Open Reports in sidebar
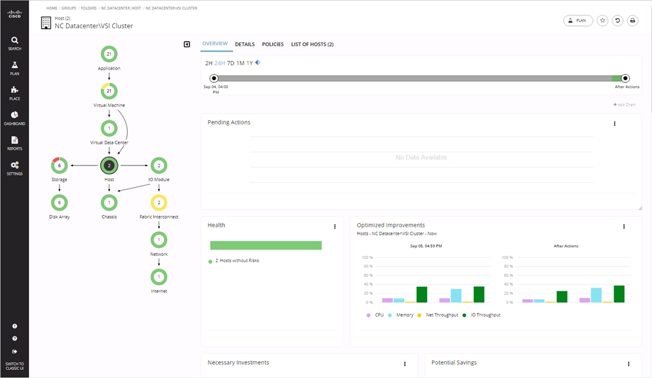The height and width of the screenshot is (378, 652). click(x=14, y=143)
